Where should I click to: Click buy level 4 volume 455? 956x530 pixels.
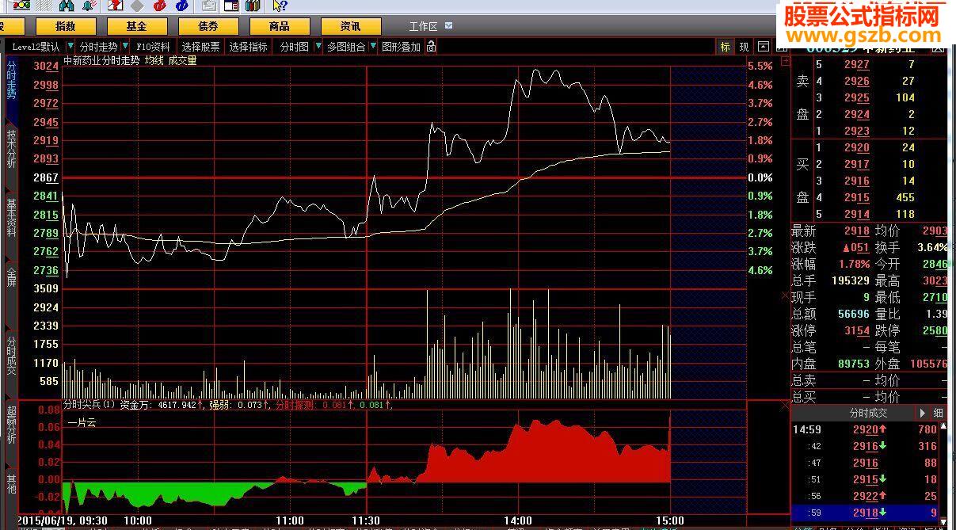tap(905, 197)
